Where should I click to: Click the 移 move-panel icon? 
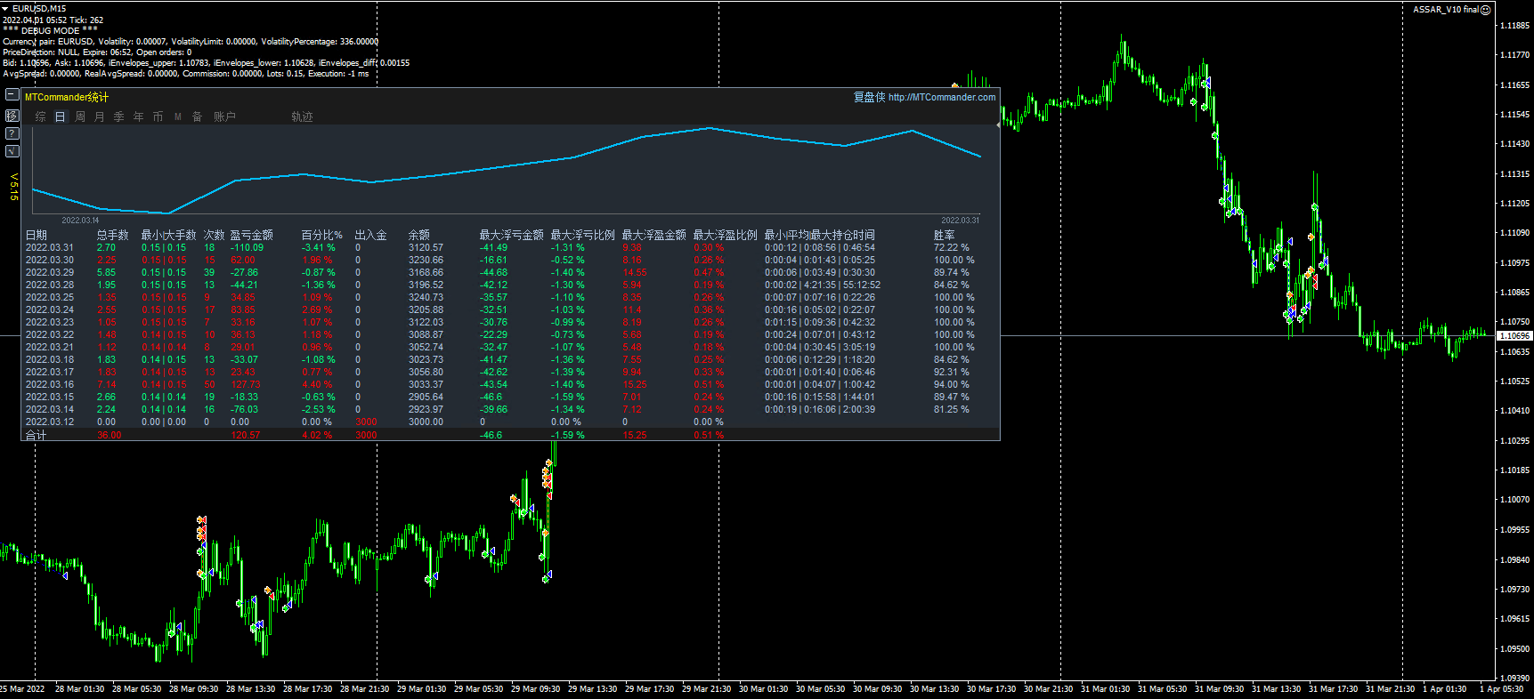point(12,116)
